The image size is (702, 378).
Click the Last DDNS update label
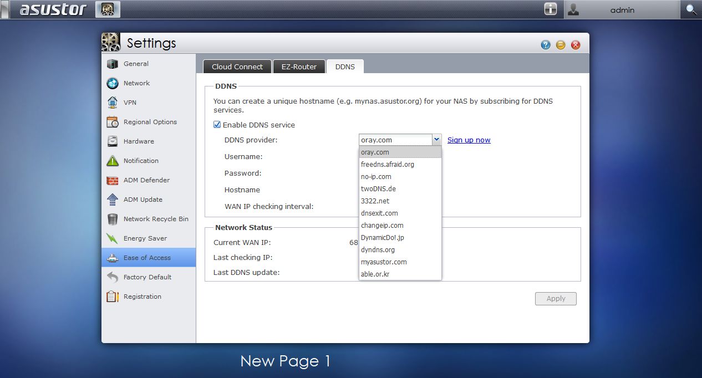point(246,272)
